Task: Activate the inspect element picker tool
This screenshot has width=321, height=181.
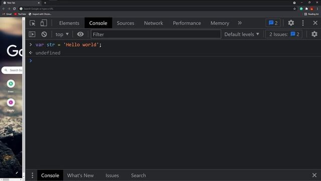Action: [x=32, y=23]
